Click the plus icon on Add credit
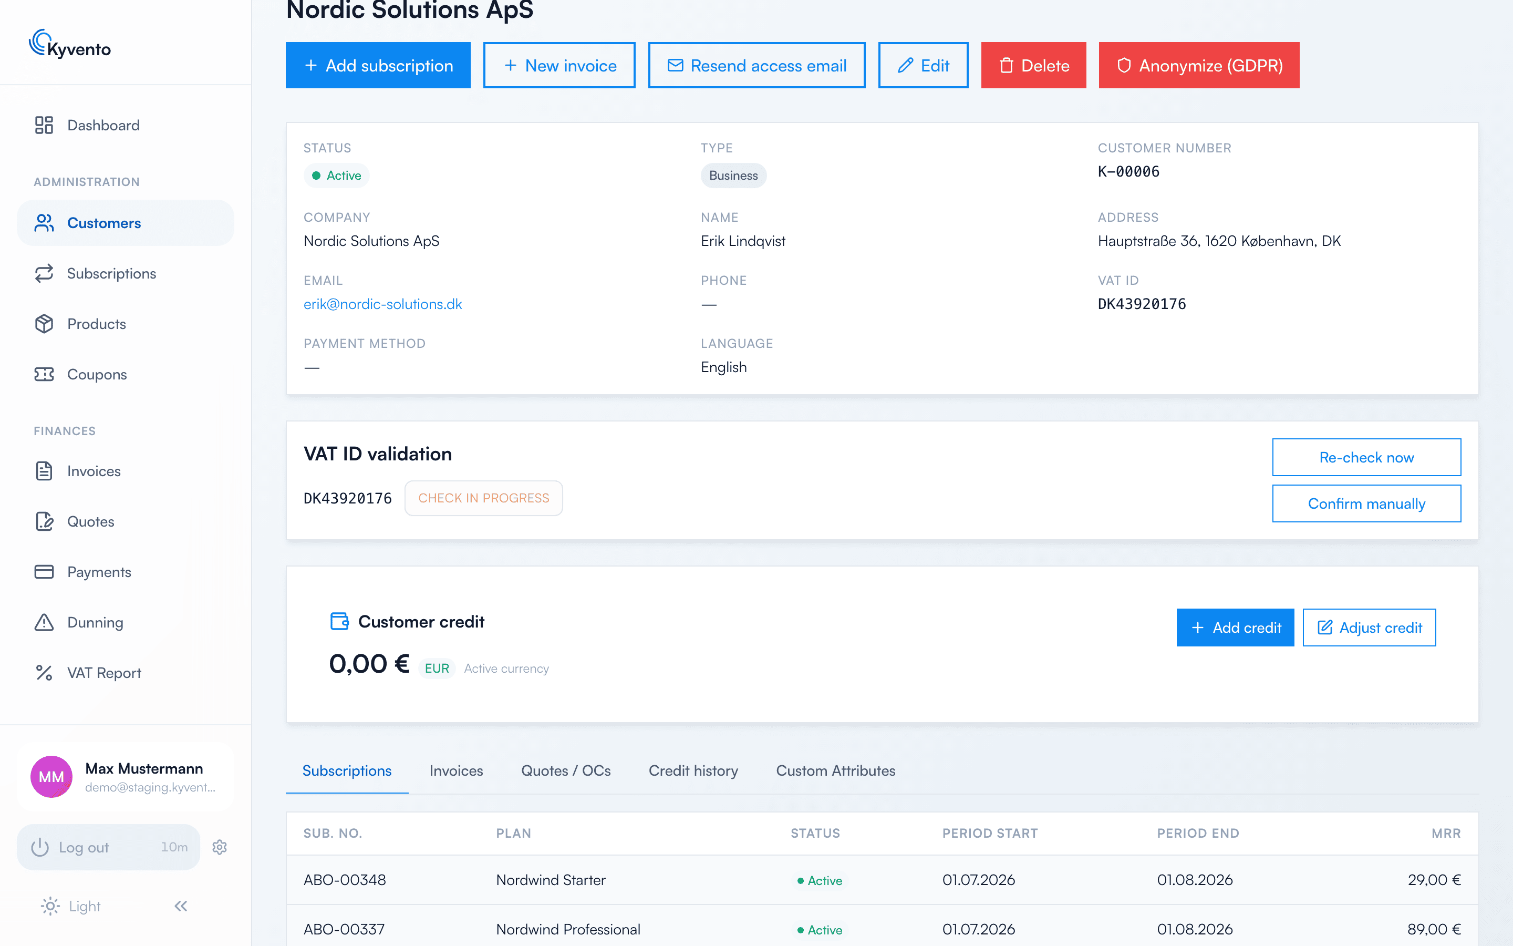Viewport: 1513px width, 946px height. [1197, 628]
